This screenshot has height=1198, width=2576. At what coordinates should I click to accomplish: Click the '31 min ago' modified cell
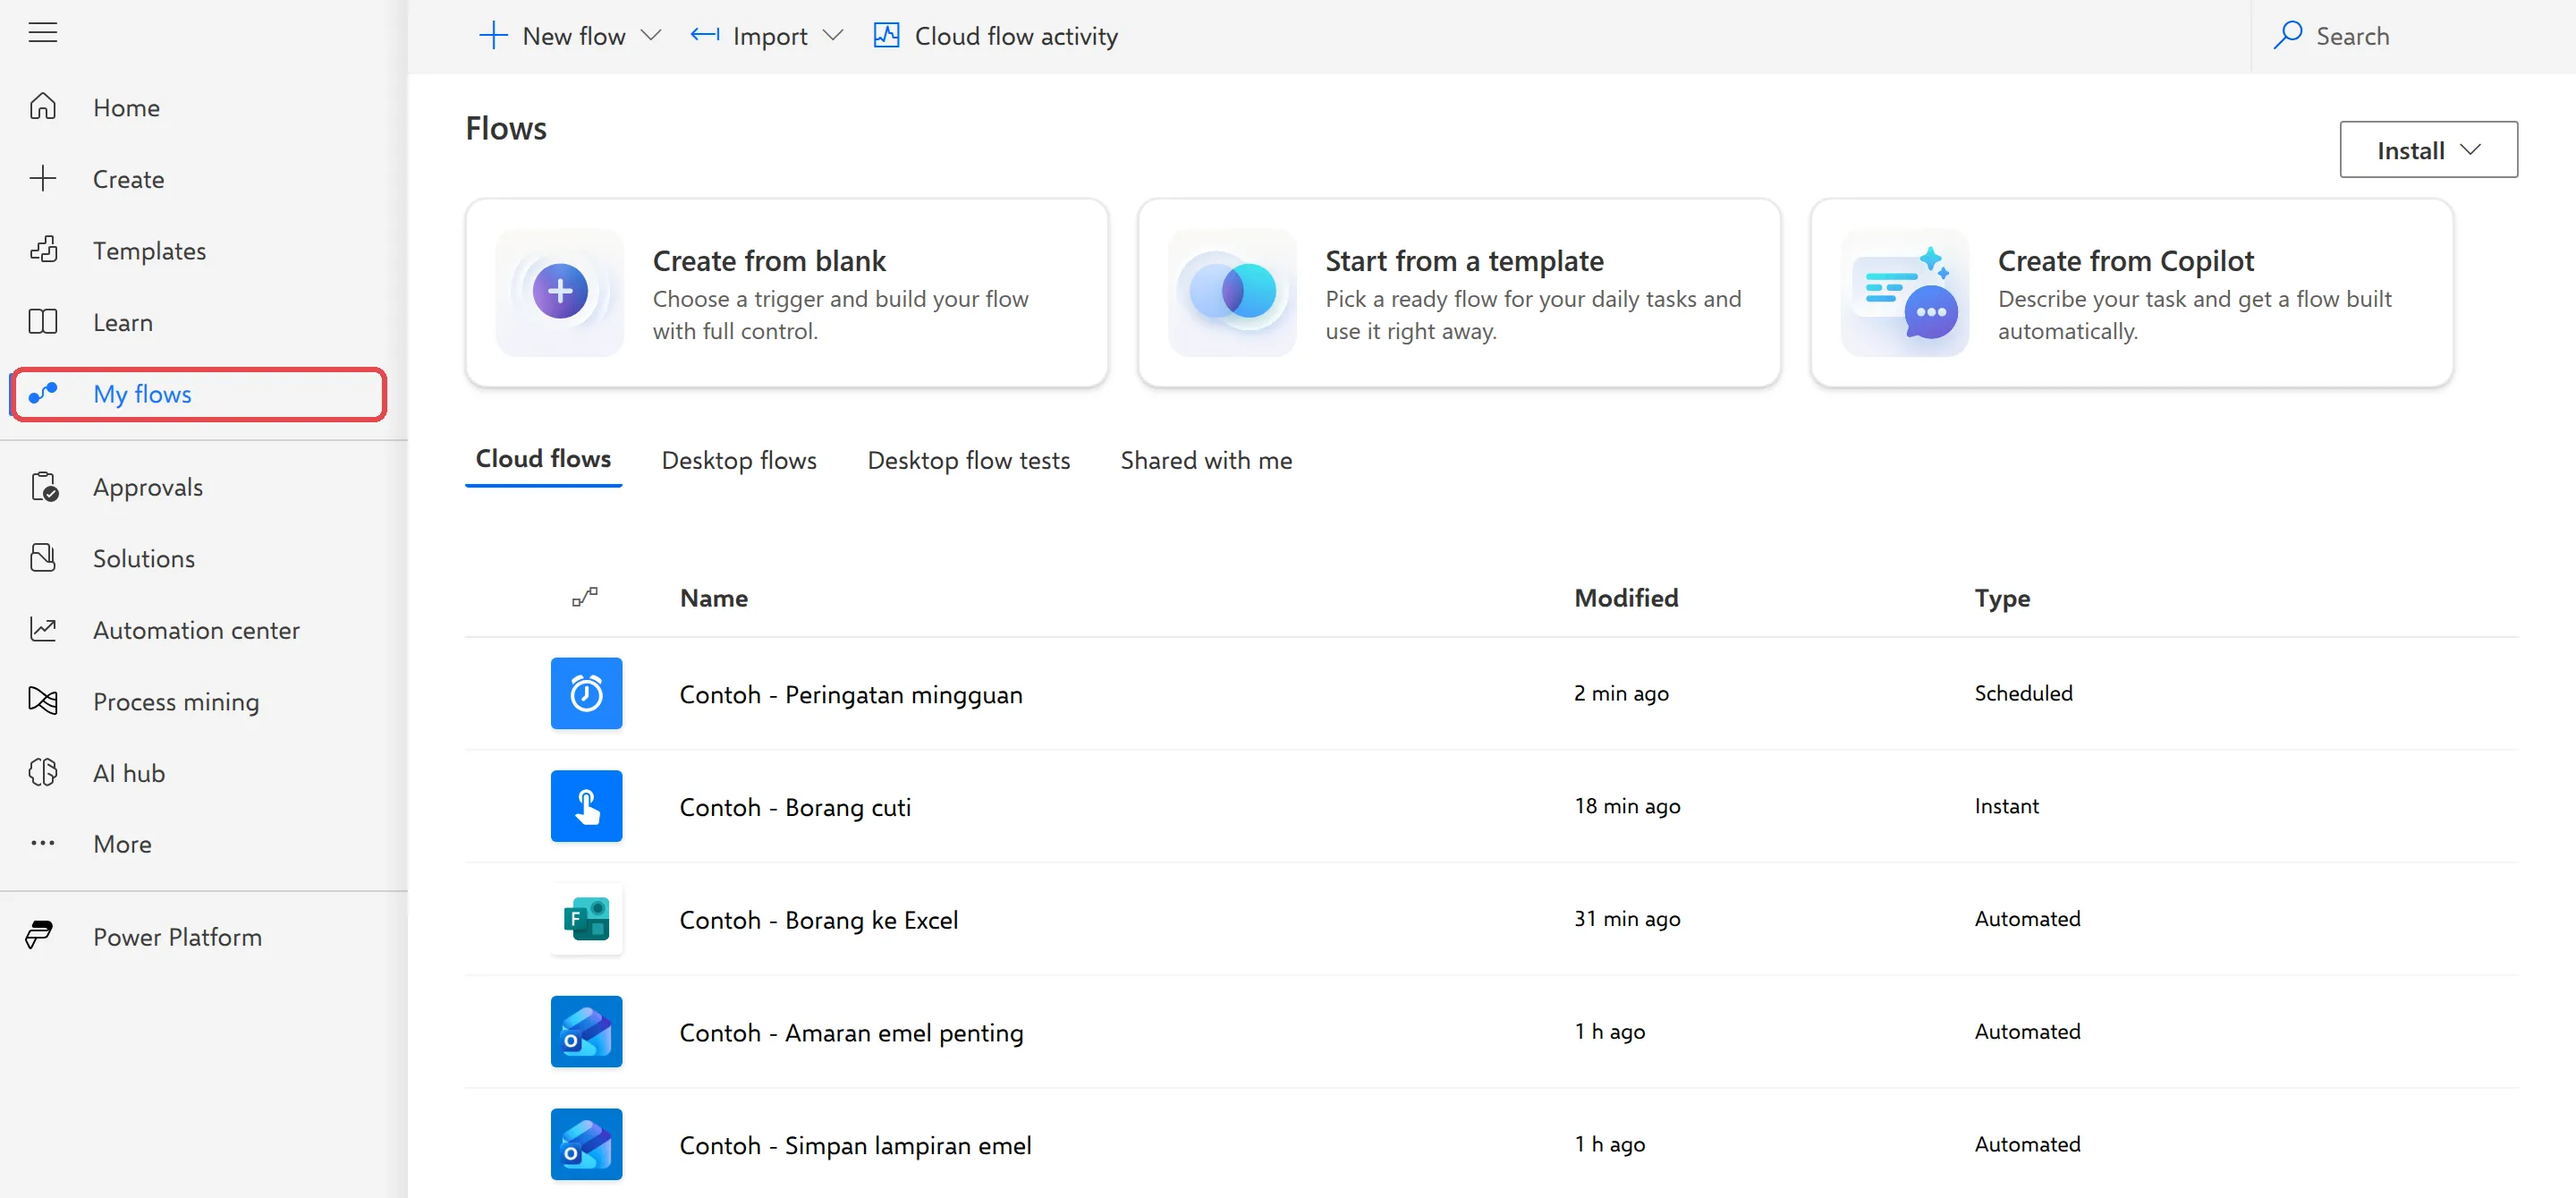pos(1627,918)
